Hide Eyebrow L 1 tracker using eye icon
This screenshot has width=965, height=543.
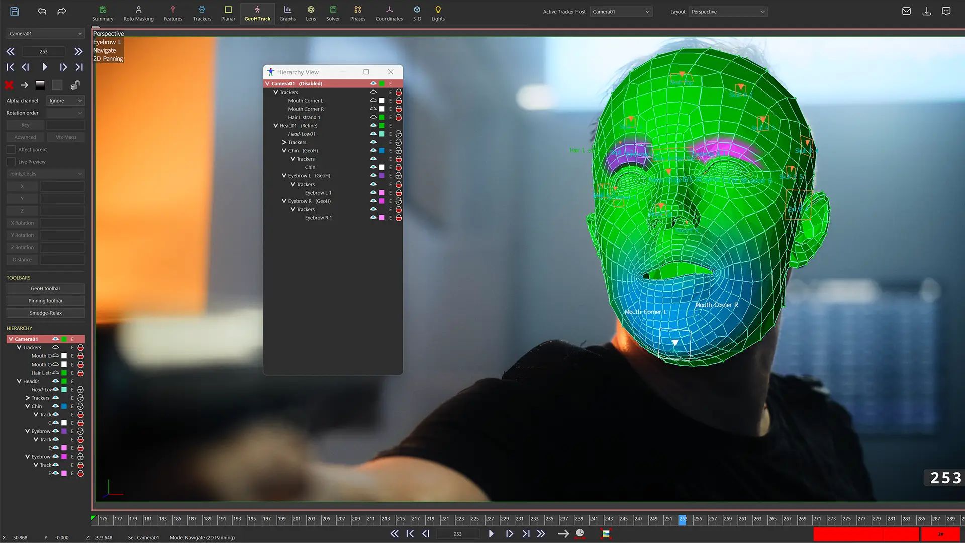[373, 192]
